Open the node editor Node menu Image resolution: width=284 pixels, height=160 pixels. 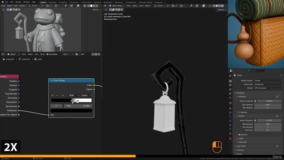[x=43, y=54]
